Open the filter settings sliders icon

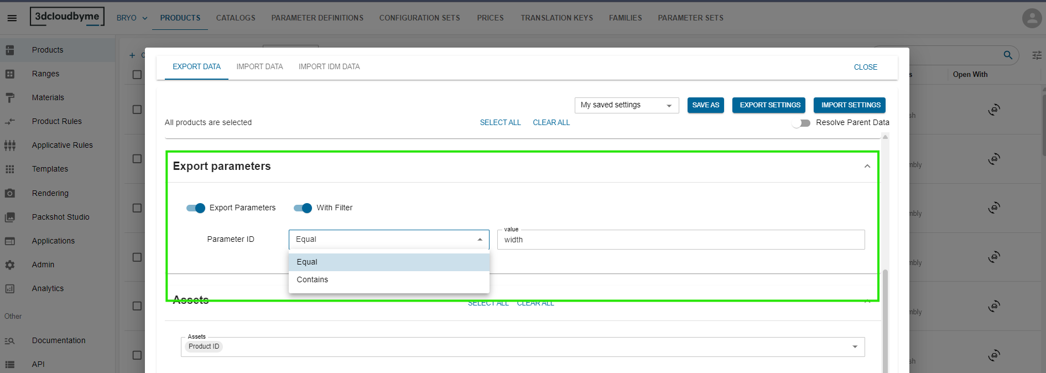(1037, 55)
